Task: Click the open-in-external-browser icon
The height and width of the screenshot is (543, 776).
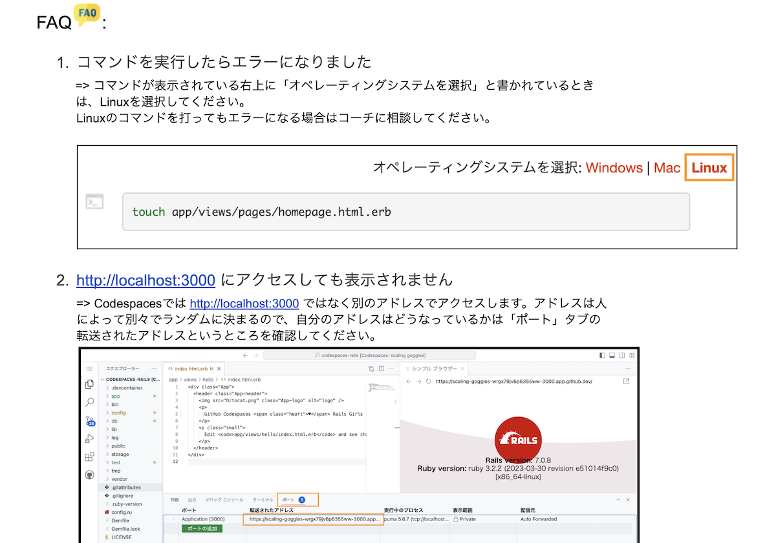Action: tap(625, 382)
